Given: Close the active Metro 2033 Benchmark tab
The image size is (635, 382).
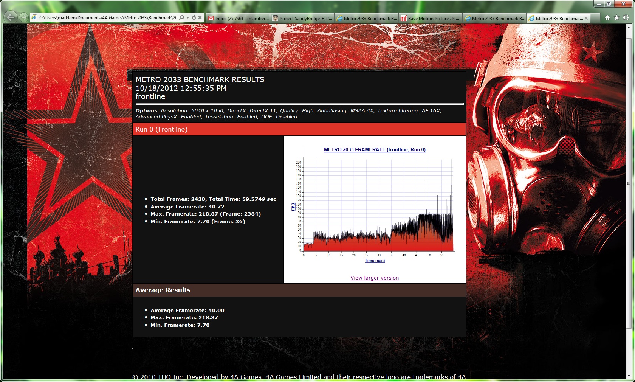Looking at the screenshot, I should coord(586,18).
